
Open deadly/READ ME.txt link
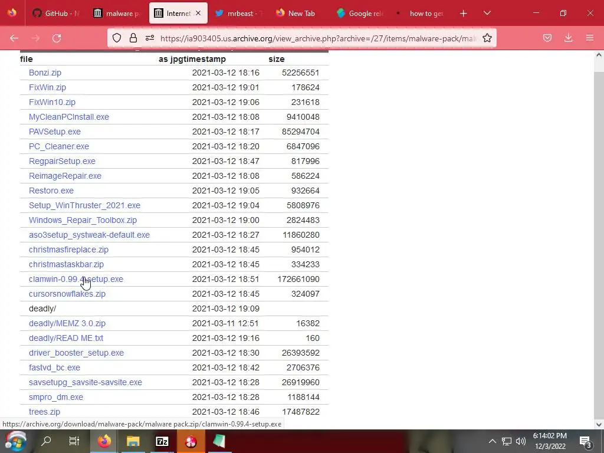(x=66, y=338)
